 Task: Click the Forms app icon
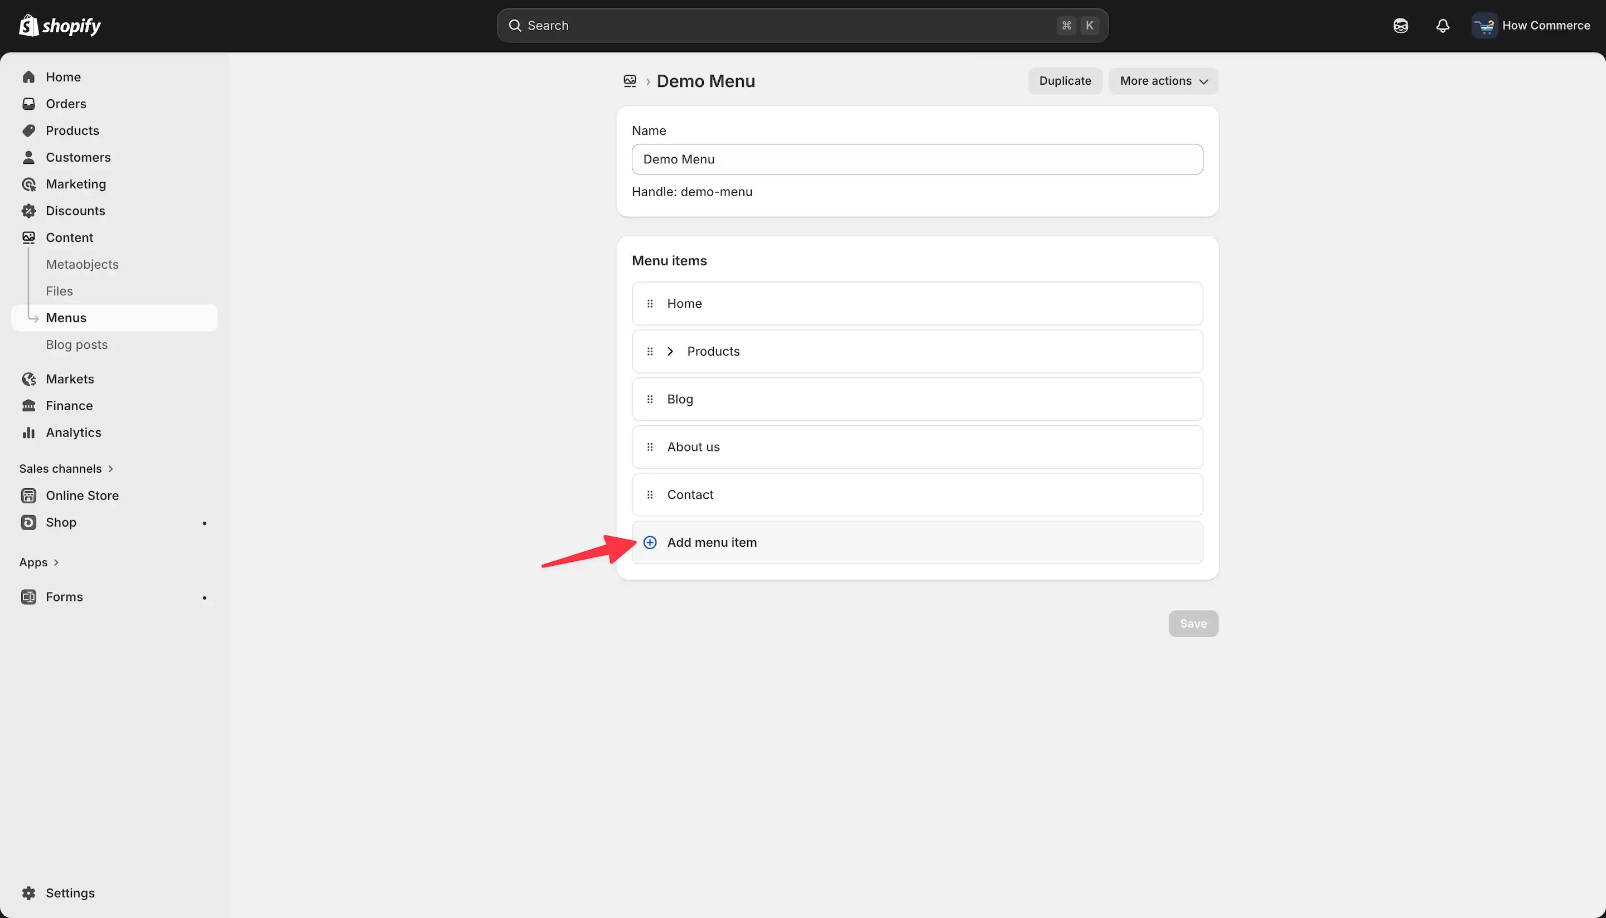(28, 596)
